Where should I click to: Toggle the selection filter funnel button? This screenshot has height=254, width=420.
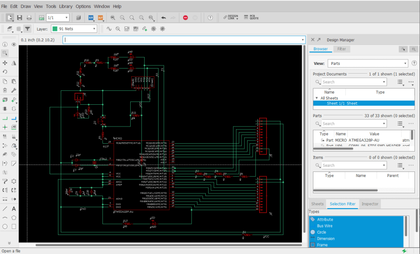tap(28, 29)
